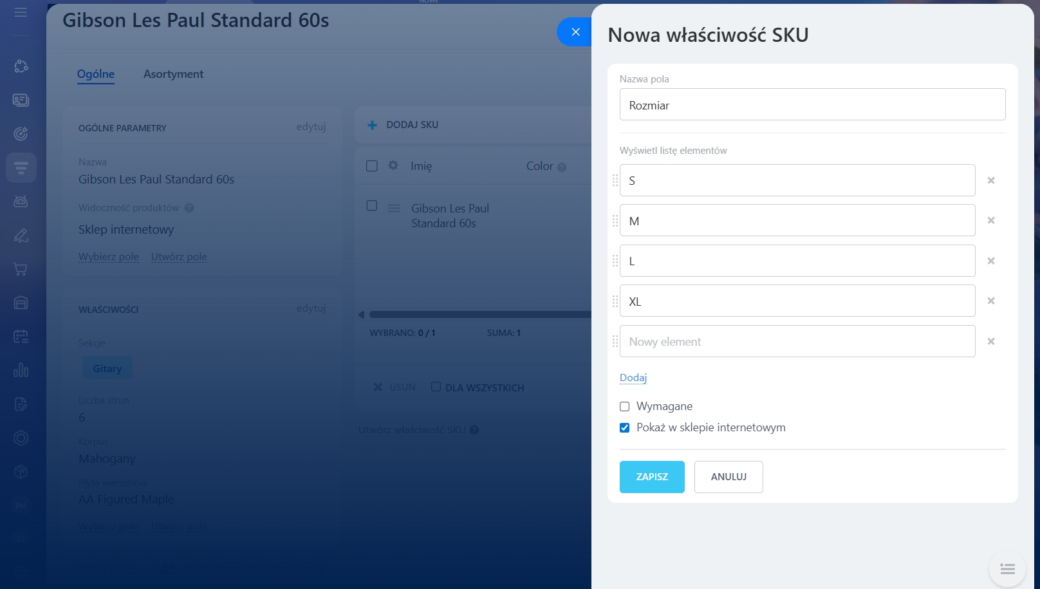
Task: Click edytuj in WŁAŚCIWOŚCI section
Action: point(311,308)
